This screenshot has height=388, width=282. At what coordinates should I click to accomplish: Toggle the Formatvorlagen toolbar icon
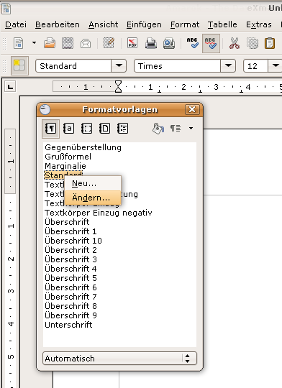tap(19, 65)
